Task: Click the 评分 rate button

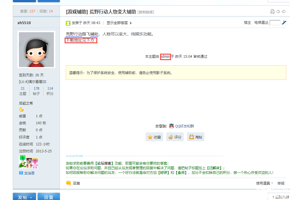Action: (x=175, y=137)
